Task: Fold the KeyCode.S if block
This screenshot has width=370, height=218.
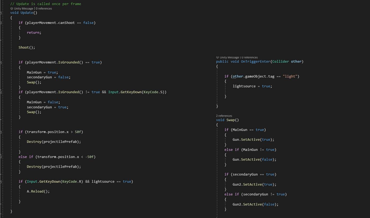Action: coord(1,92)
